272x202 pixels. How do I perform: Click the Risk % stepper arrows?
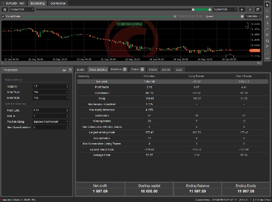[x=67, y=116]
